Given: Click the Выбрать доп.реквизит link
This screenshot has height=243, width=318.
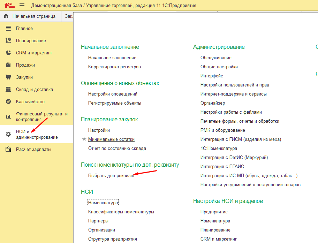Looking at the screenshot, I should [x=111, y=175].
